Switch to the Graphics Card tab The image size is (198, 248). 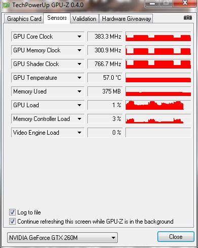[24, 19]
